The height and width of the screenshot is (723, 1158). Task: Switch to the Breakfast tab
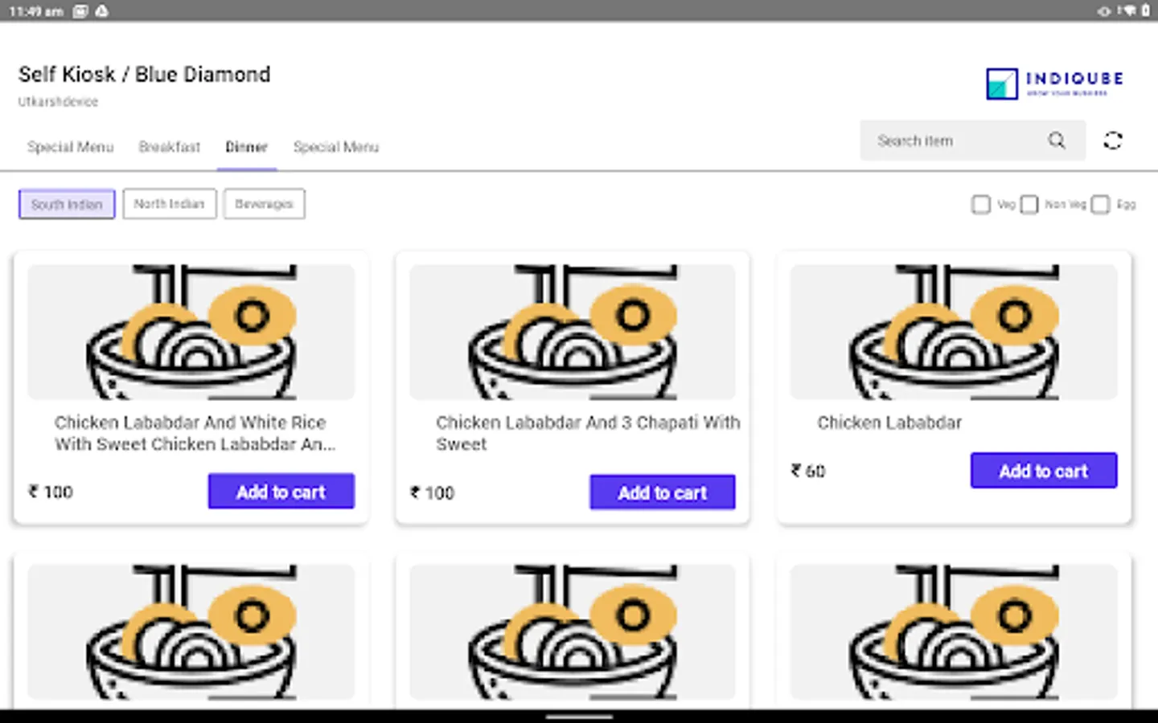point(169,147)
